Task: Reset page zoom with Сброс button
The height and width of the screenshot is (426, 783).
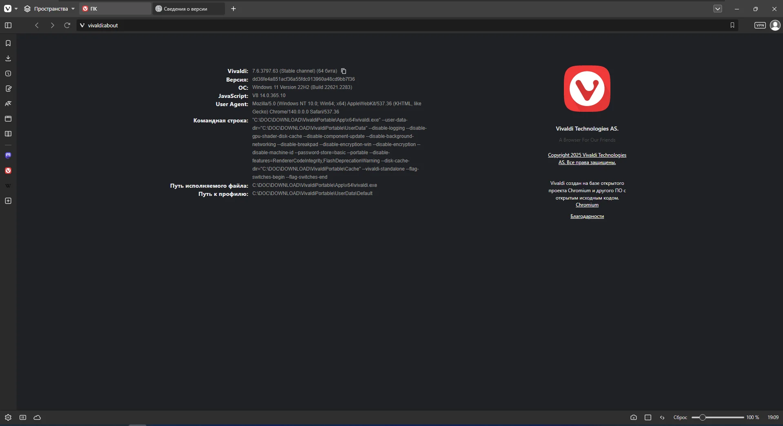Action: click(680, 417)
